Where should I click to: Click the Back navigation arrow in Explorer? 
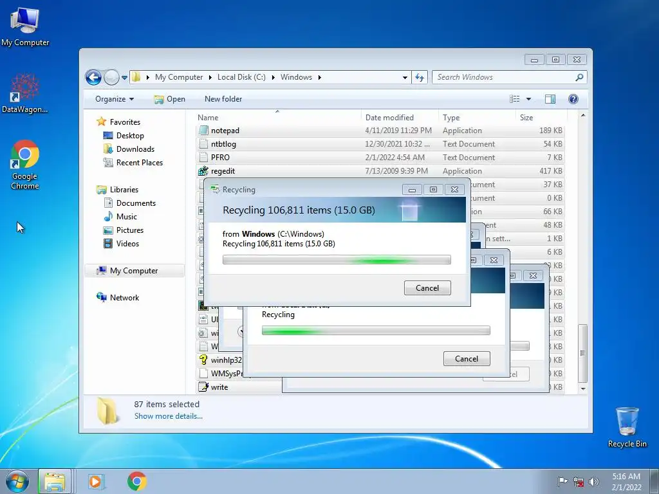pos(93,77)
